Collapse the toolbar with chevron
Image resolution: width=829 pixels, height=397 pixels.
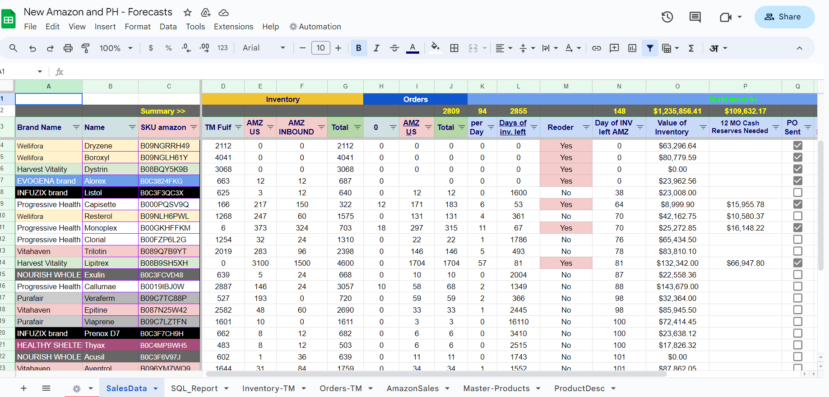click(x=799, y=48)
